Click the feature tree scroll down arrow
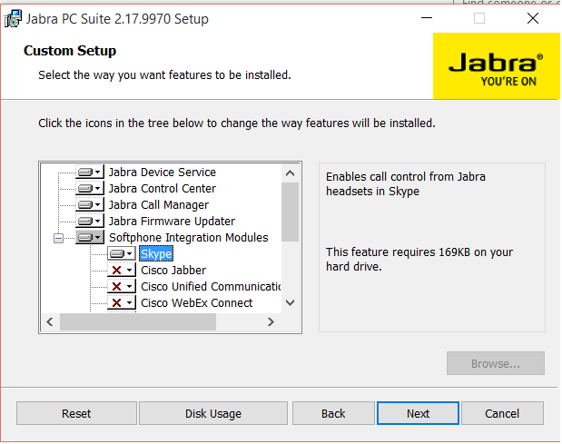 [291, 302]
